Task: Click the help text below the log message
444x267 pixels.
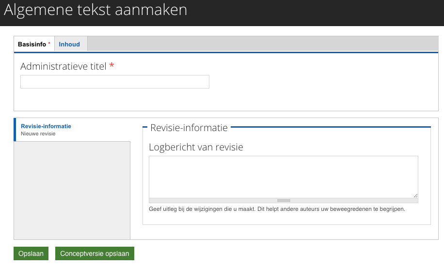Action: (276, 209)
